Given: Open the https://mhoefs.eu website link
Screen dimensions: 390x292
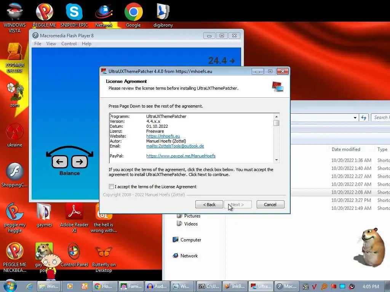Looking at the screenshot, I should tap(163, 136).
